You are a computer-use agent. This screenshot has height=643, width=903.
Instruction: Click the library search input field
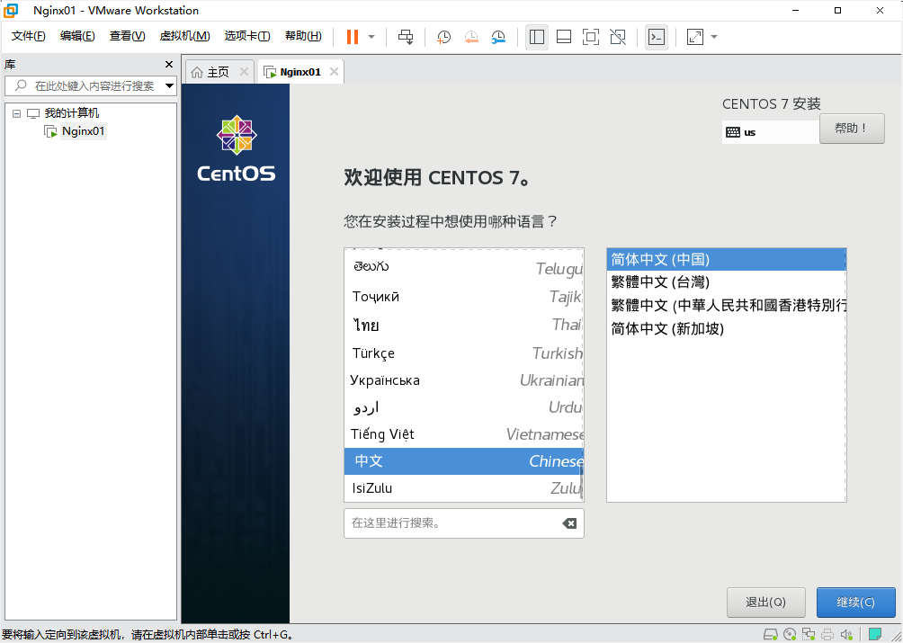[x=86, y=86]
